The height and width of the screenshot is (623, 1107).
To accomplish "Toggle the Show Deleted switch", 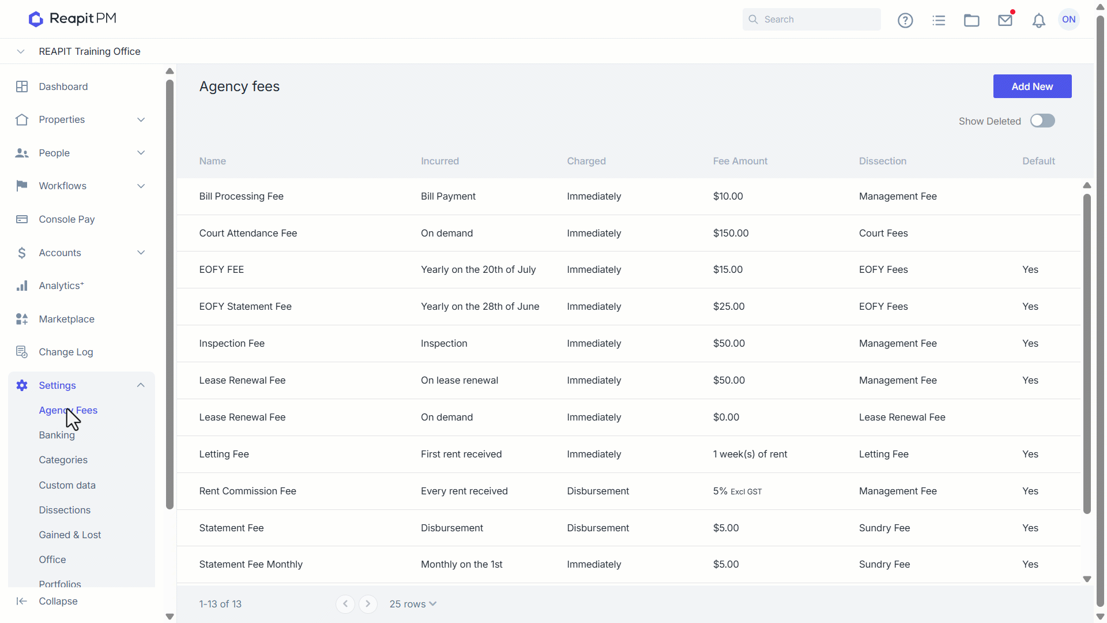I will (1042, 121).
